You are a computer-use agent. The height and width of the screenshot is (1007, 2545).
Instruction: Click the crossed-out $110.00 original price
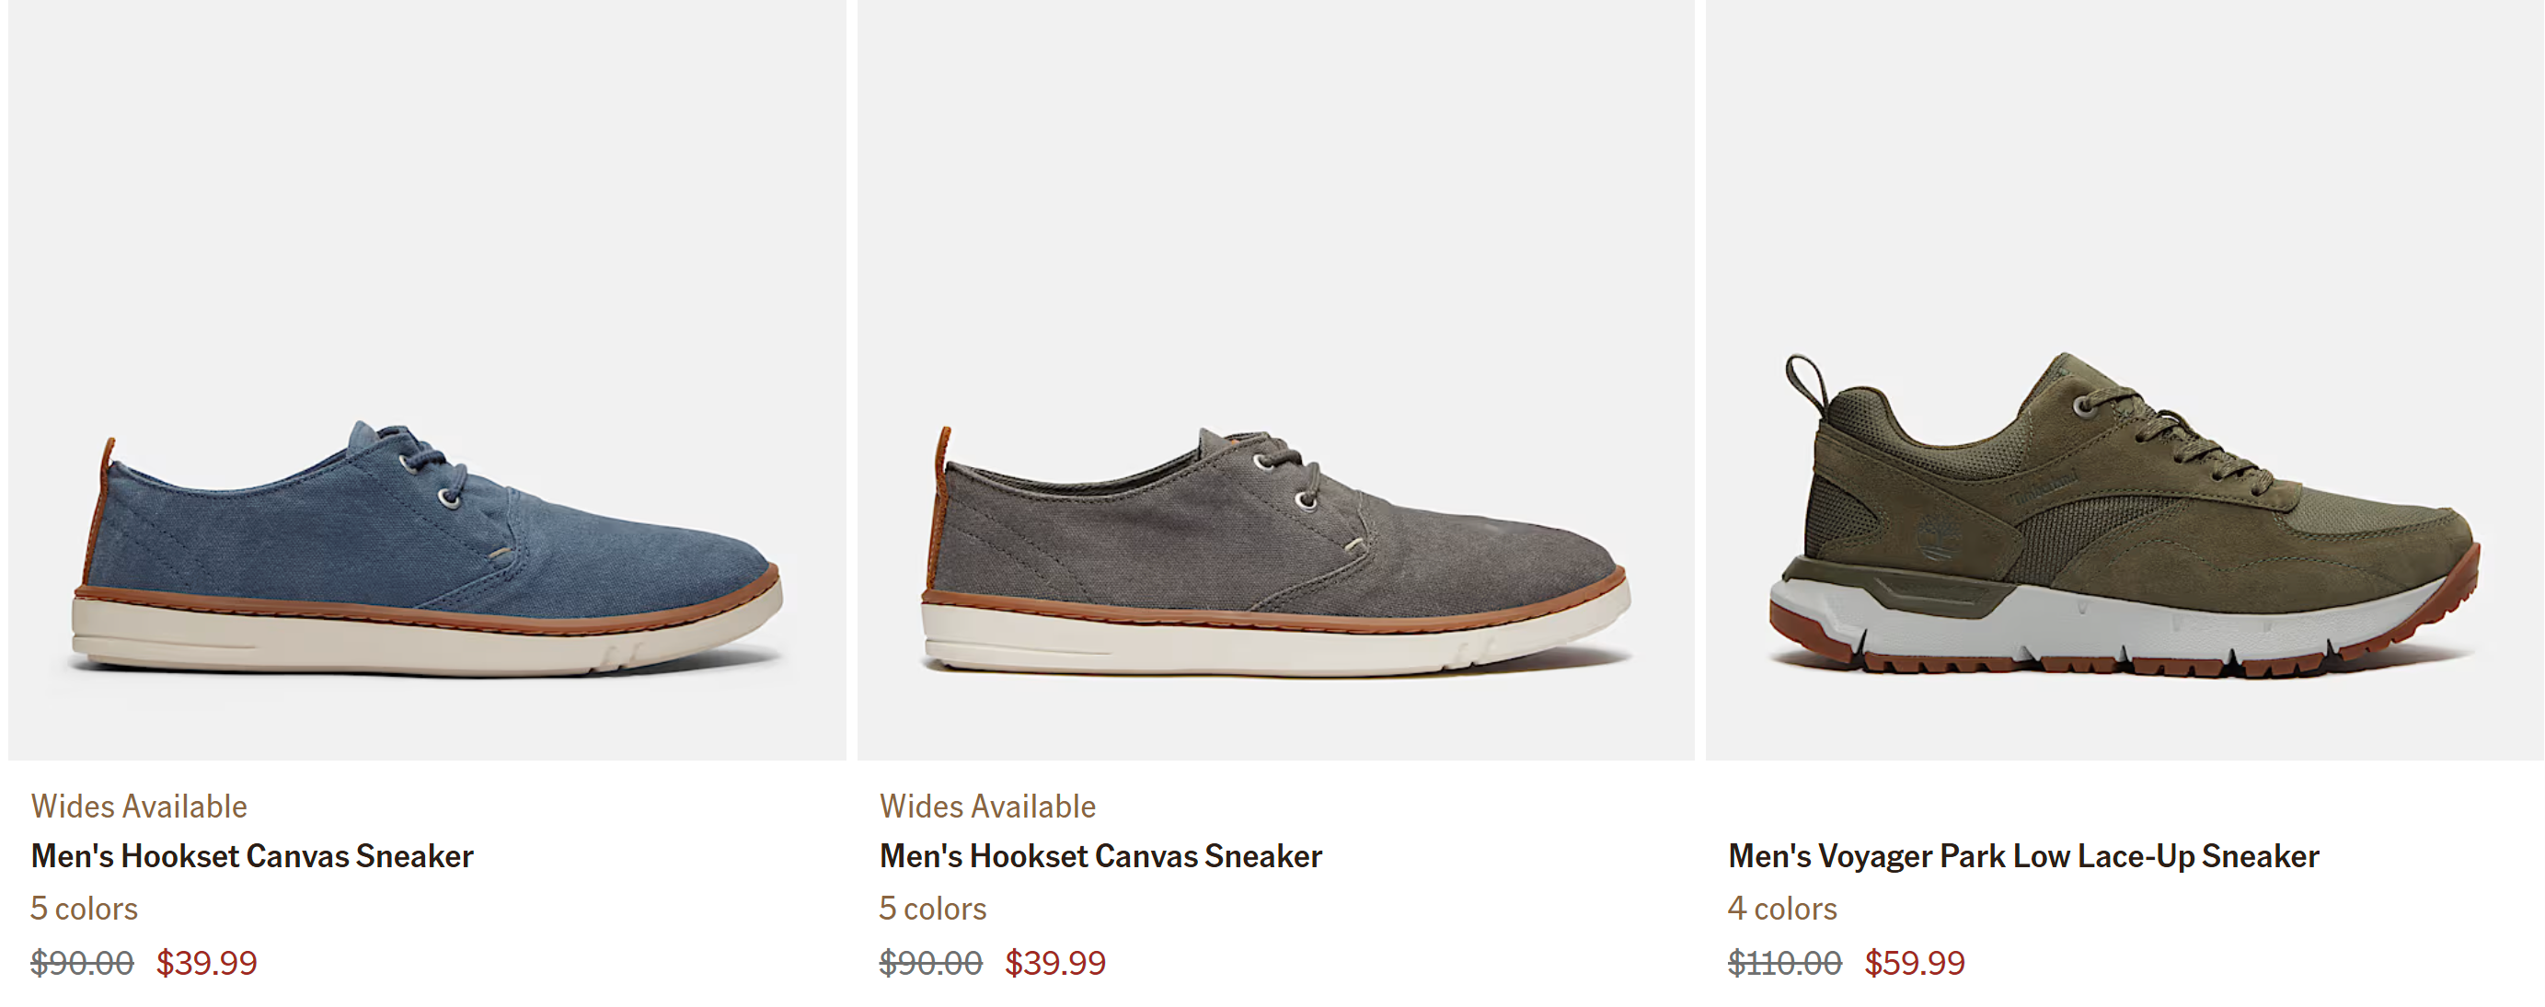click(x=1784, y=963)
